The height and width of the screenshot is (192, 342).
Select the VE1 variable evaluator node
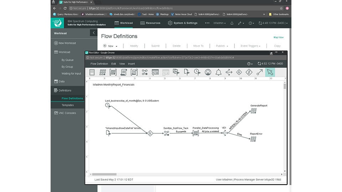[x=225, y=133]
